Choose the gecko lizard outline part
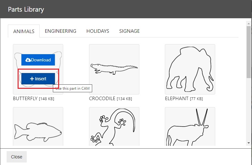 click(x=114, y=127)
